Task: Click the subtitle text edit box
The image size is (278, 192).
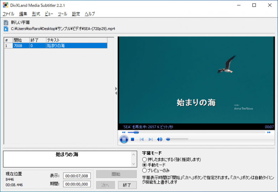Action: [67, 159]
